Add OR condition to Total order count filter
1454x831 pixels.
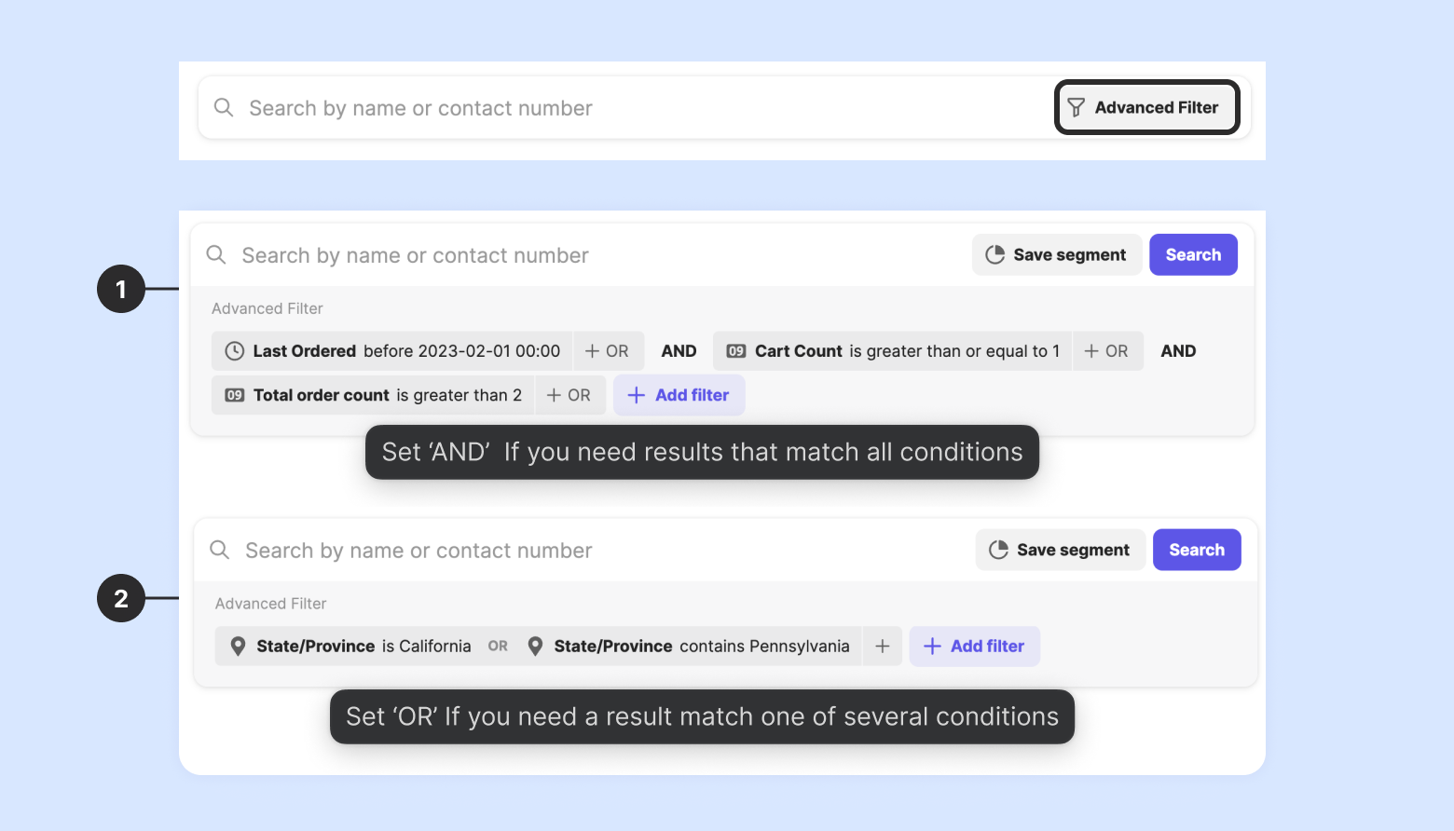(569, 395)
